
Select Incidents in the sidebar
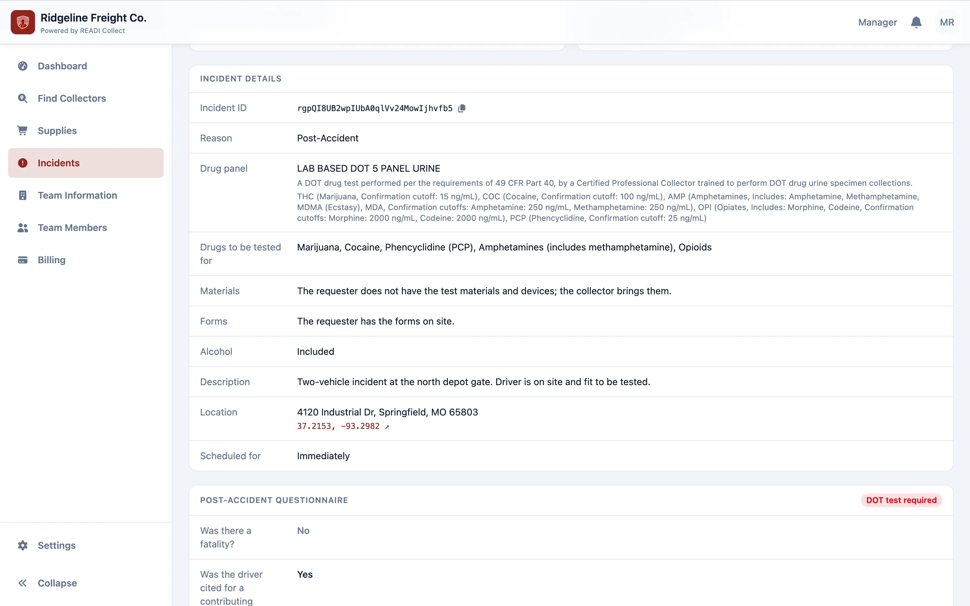pyautogui.click(x=86, y=163)
